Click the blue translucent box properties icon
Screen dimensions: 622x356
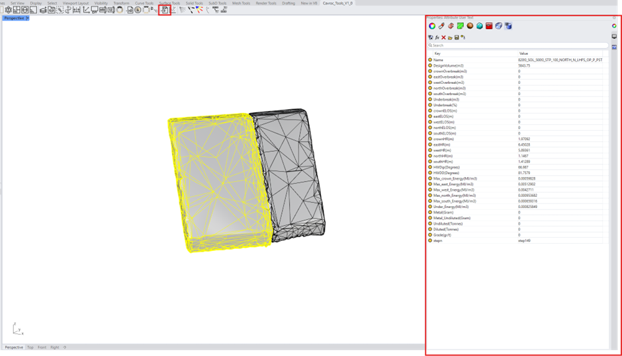tap(499, 26)
